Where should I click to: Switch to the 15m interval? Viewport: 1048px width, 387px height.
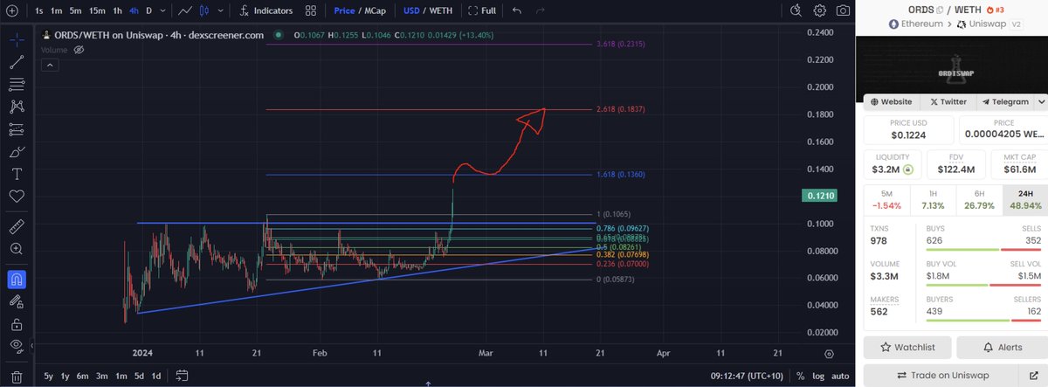point(97,10)
